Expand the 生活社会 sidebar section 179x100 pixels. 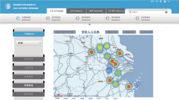point(28,85)
